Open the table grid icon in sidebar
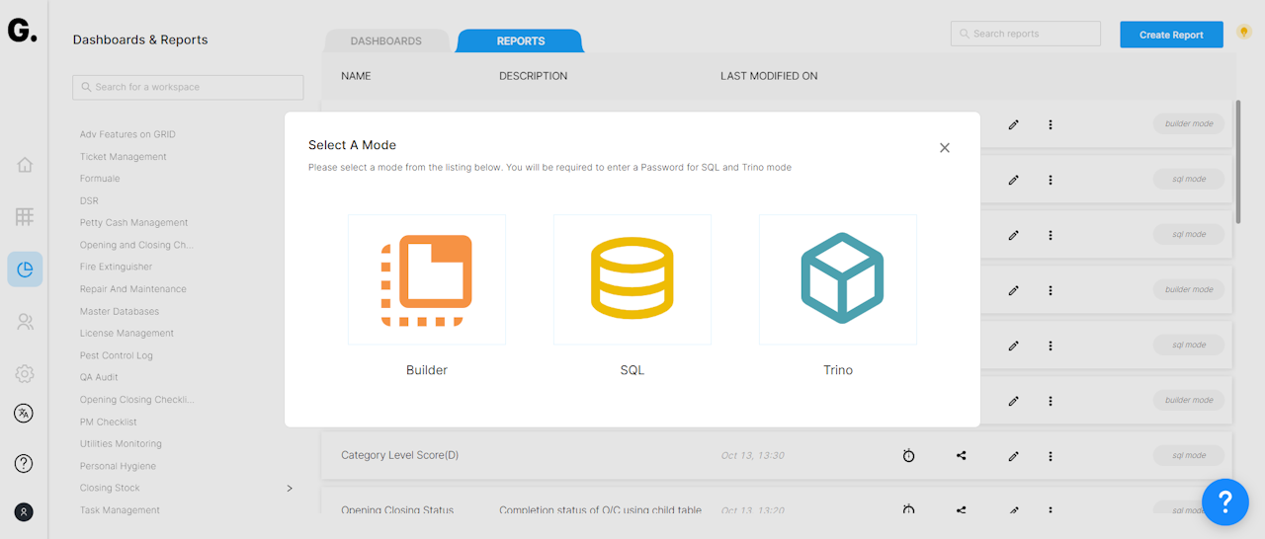Viewport: 1265px width, 539px height. (x=25, y=216)
